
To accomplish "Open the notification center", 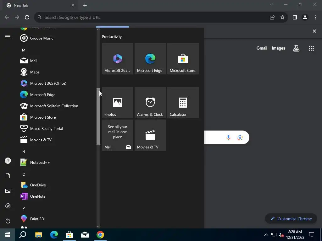I will tap(312, 235).
